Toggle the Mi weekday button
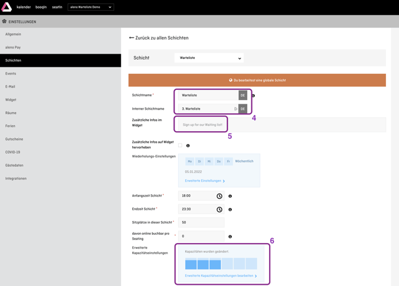This screenshot has width=399, height=286. point(209,161)
